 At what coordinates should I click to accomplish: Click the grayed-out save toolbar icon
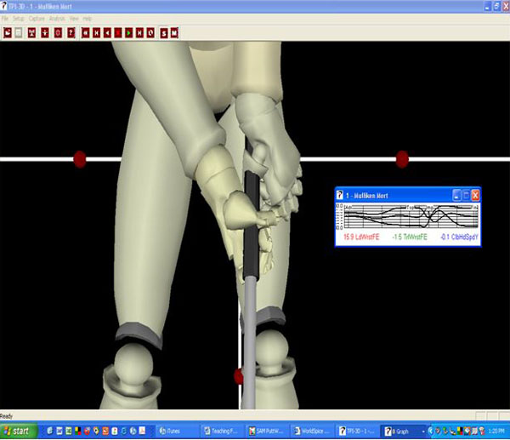coord(19,33)
